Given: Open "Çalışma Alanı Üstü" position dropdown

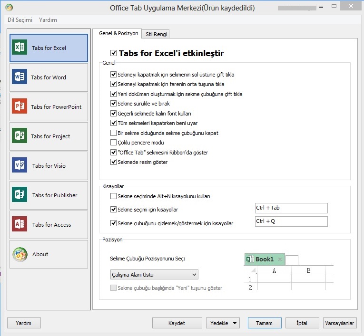Looking at the screenshot, I should click(x=151, y=275).
